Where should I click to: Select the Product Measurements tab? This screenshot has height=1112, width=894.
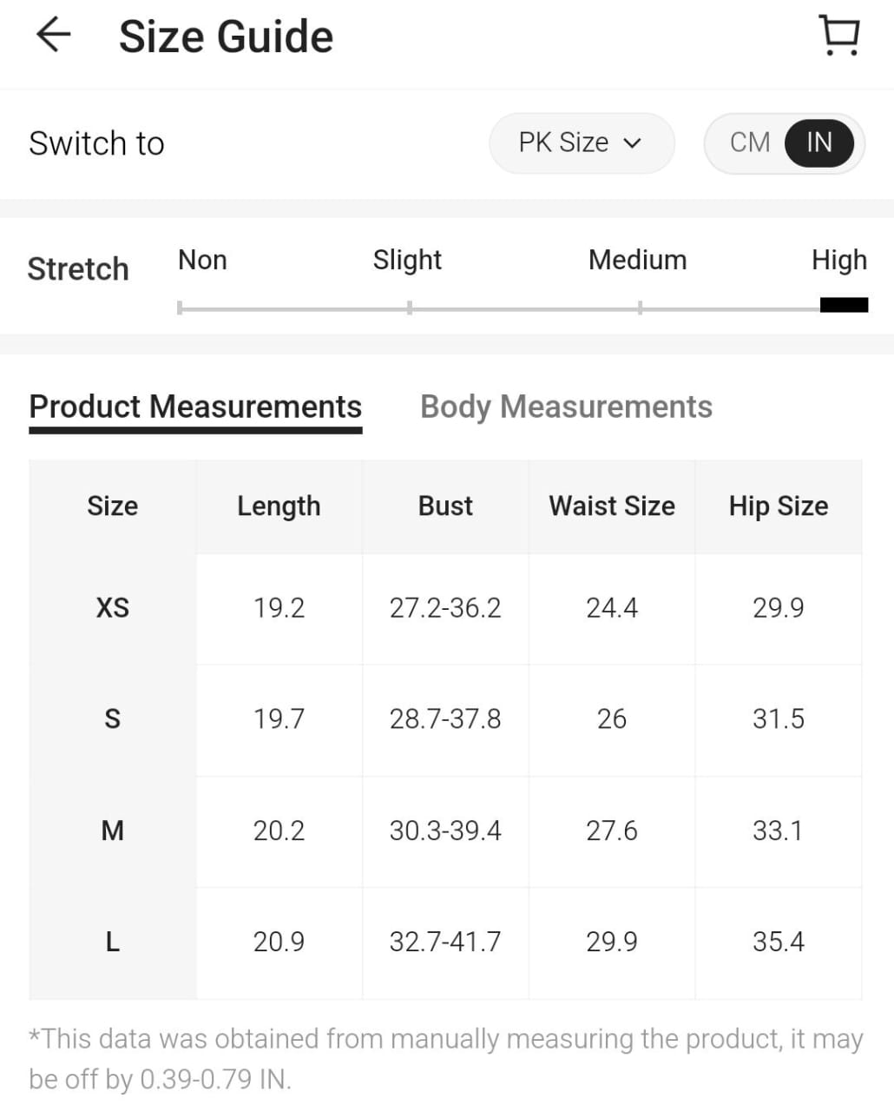tap(195, 407)
